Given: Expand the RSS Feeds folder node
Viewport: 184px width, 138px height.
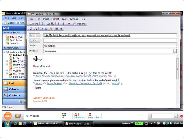Looking at the screenshot, I should (7, 74).
